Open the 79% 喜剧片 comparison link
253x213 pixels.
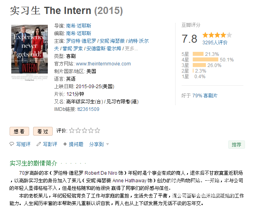pyautogui.click(x=205, y=96)
